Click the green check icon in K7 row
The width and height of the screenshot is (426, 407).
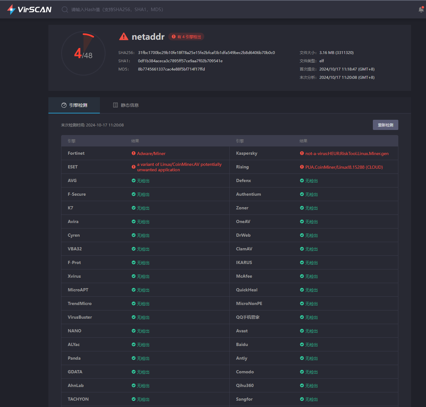(134, 208)
